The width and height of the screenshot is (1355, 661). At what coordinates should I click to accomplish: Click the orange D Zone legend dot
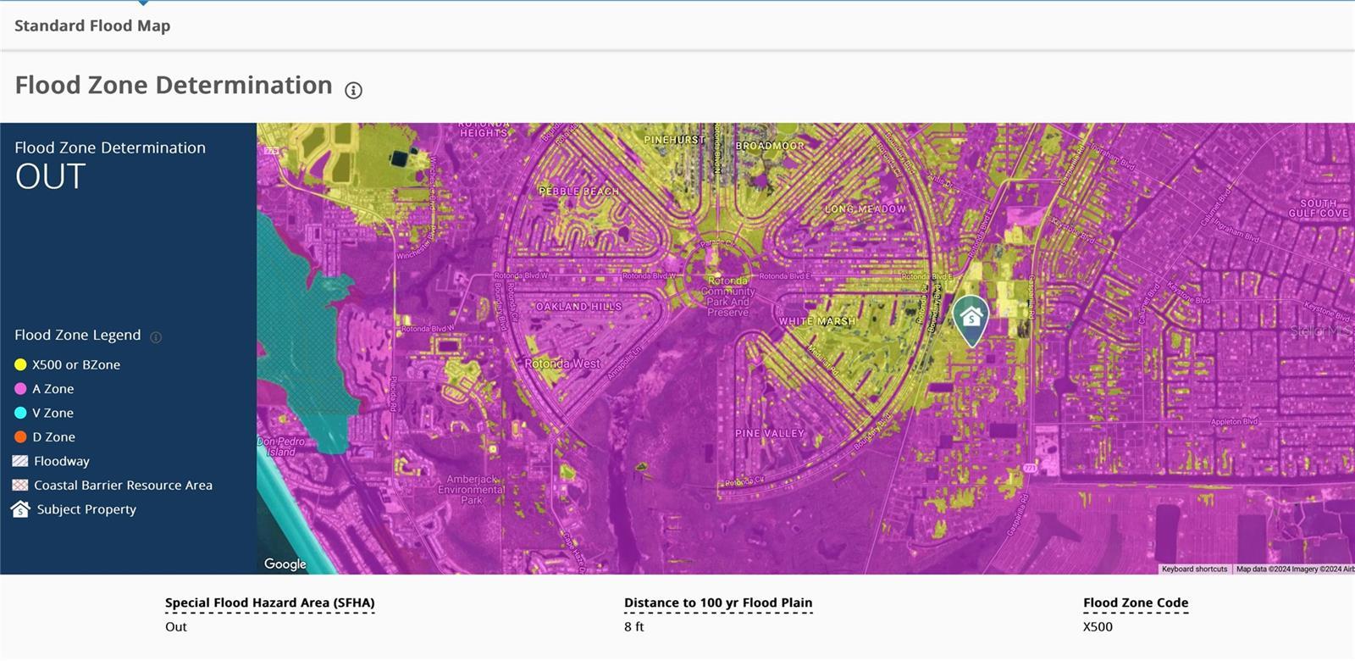[x=20, y=437]
